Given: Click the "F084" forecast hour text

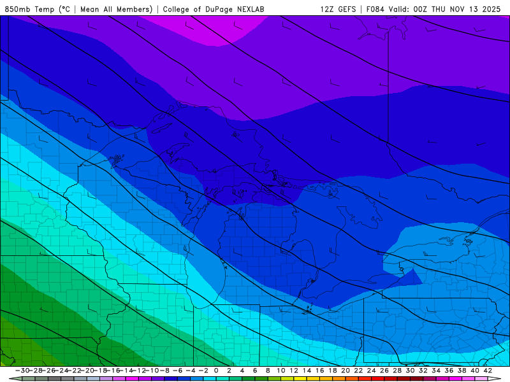Looking at the screenshot, I should click(x=375, y=9).
